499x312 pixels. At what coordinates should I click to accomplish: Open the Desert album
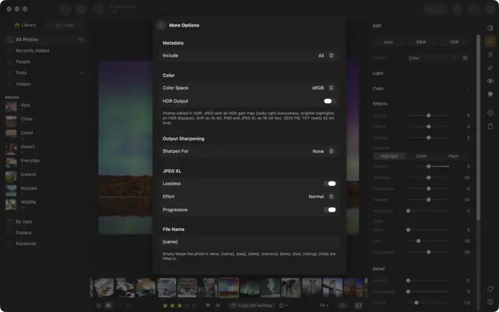tap(46, 149)
